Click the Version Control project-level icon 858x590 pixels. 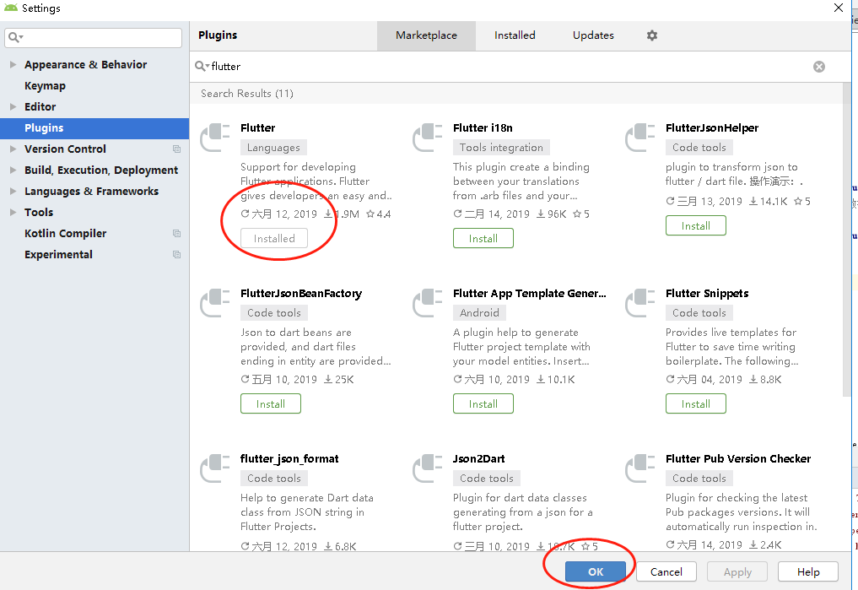click(x=176, y=149)
